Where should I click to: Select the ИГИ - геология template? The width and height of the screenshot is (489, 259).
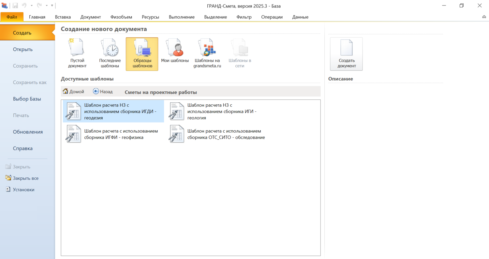[x=217, y=111]
